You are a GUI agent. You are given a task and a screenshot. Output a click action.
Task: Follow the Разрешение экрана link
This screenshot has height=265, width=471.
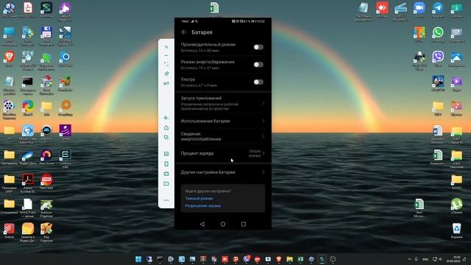click(x=203, y=206)
